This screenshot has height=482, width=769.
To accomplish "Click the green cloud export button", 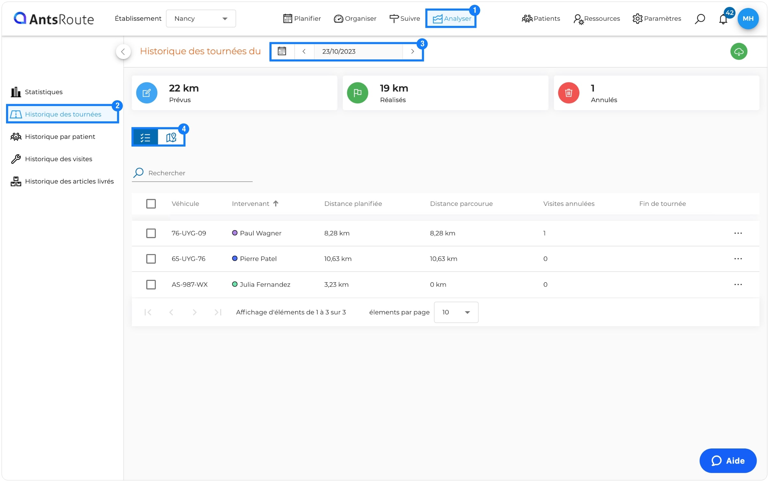I will (x=739, y=51).
